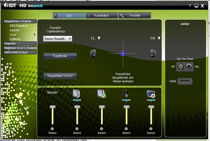Image resolution: width=210 pixels, height=141 pixels.
Task: Click the front left speaker icon
Action: pyautogui.click(x=93, y=54)
